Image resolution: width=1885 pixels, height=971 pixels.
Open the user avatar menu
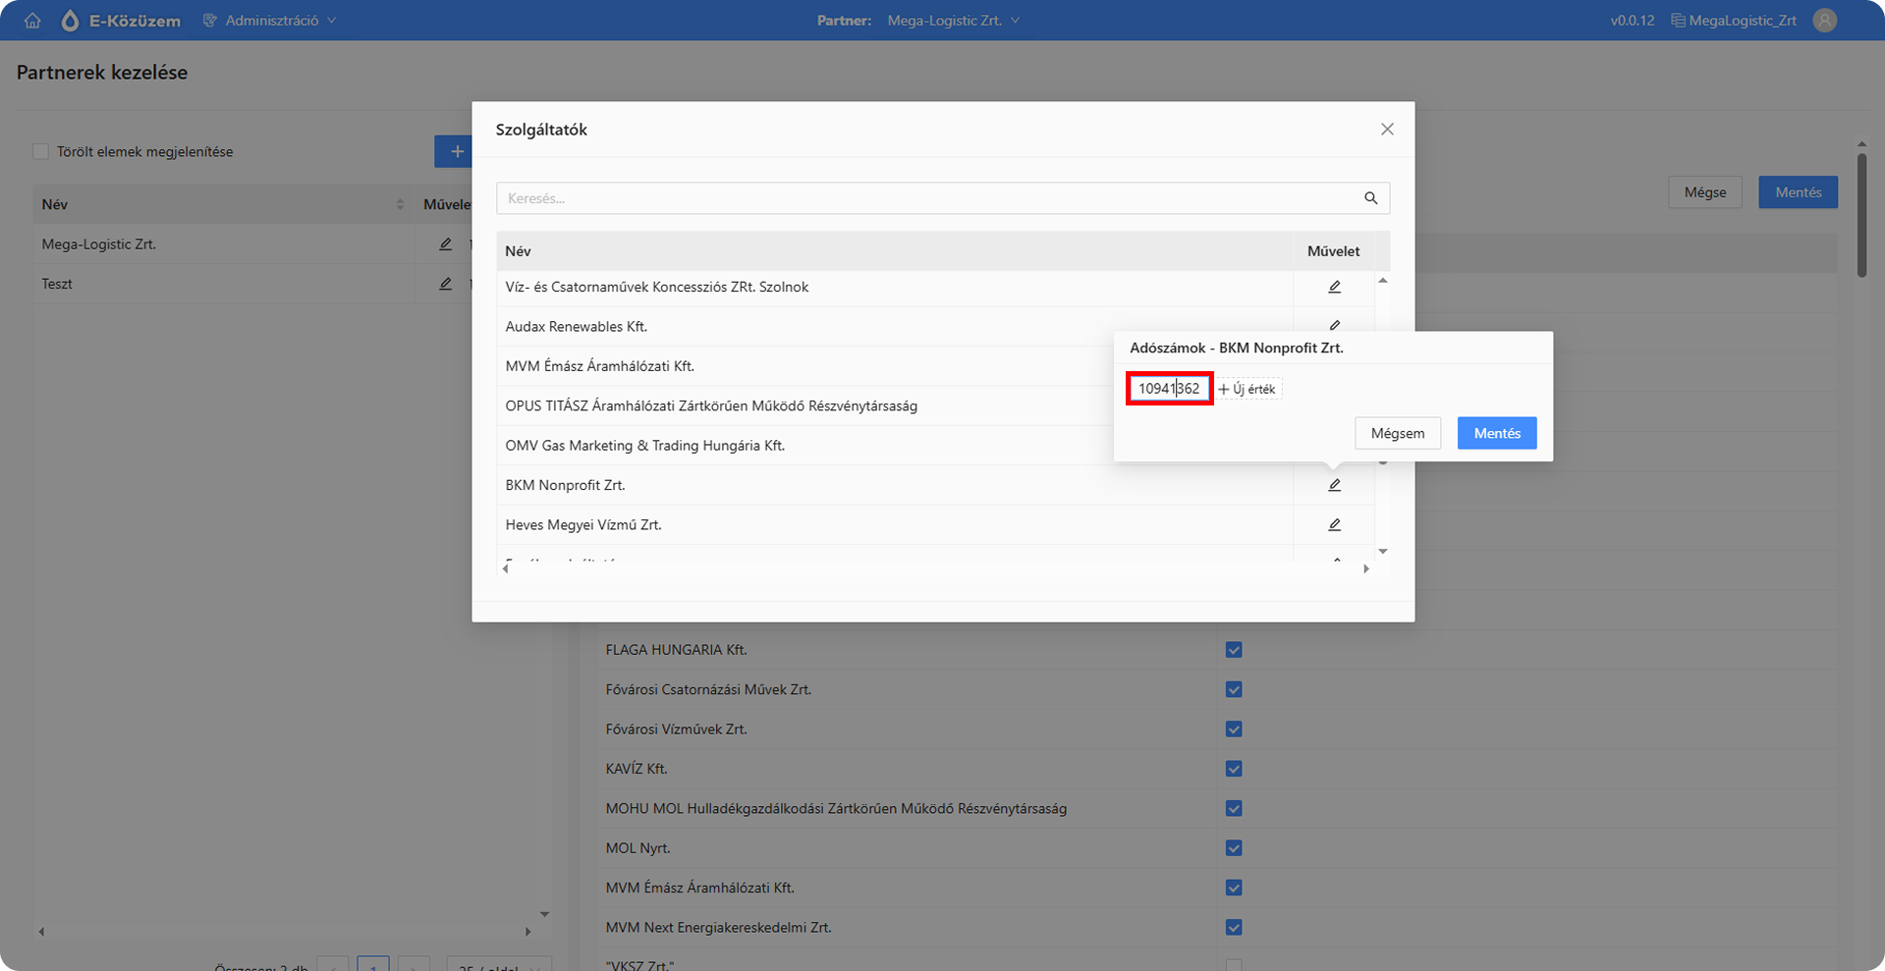tap(1825, 21)
